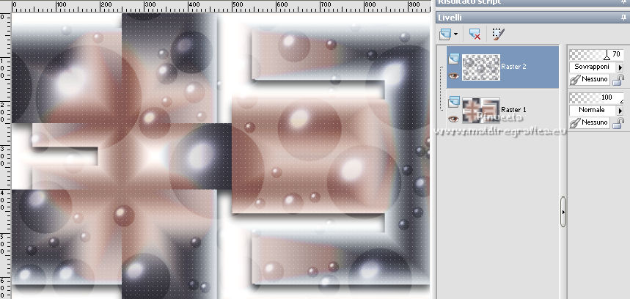The width and height of the screenshot is (630, 299).
Task: Open Normale blend mode dropdown for Raster 1
Action: [620, 110]
